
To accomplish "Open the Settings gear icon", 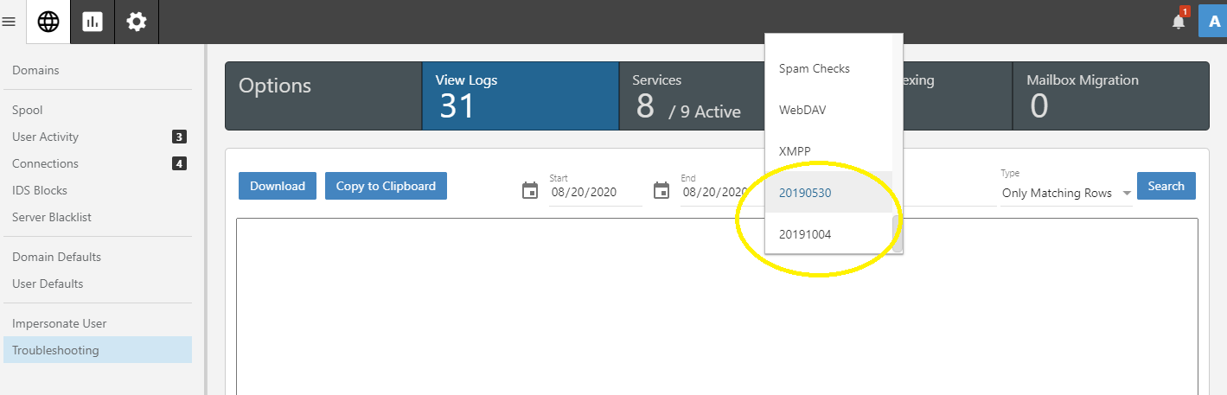I will (x=137, y=22).
